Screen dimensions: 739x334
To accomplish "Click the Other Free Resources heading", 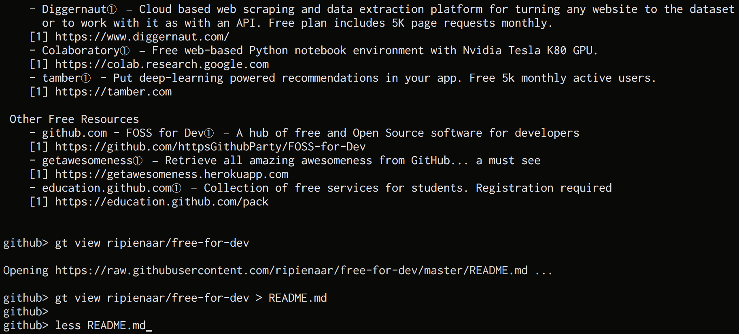I will click(x=74, y=119).
